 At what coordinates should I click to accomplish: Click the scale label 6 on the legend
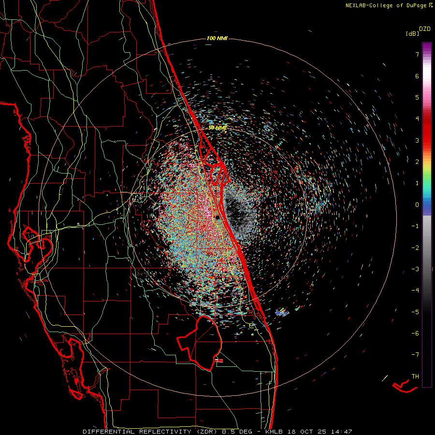[417, 76]
